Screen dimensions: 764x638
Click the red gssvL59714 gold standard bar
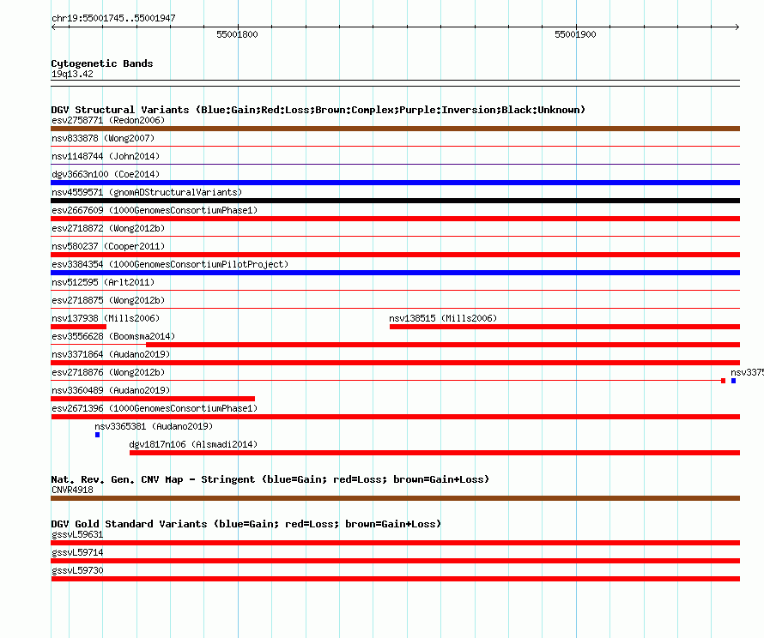tap(395, 561)
